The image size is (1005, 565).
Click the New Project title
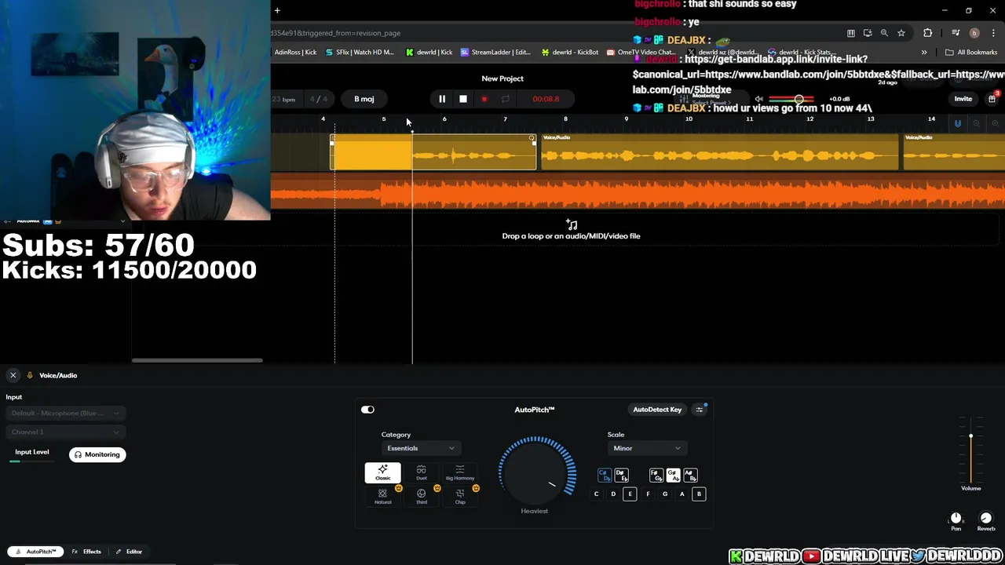point(502,78)
